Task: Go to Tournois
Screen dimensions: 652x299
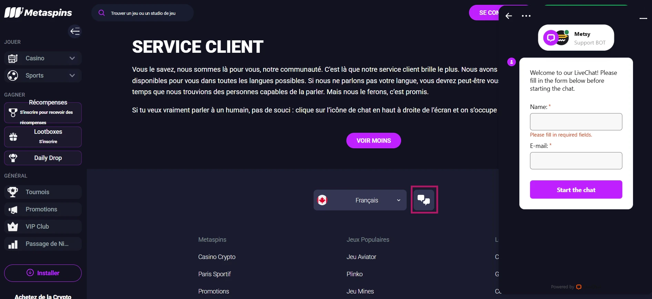Action: click(43, 192)
